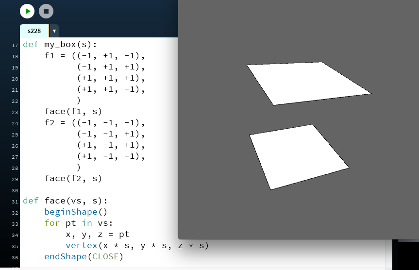This screenshot has height=270, width=419.
Task: Click the 'face(f1, s)' code line
Action: click(x=73, y=111)
